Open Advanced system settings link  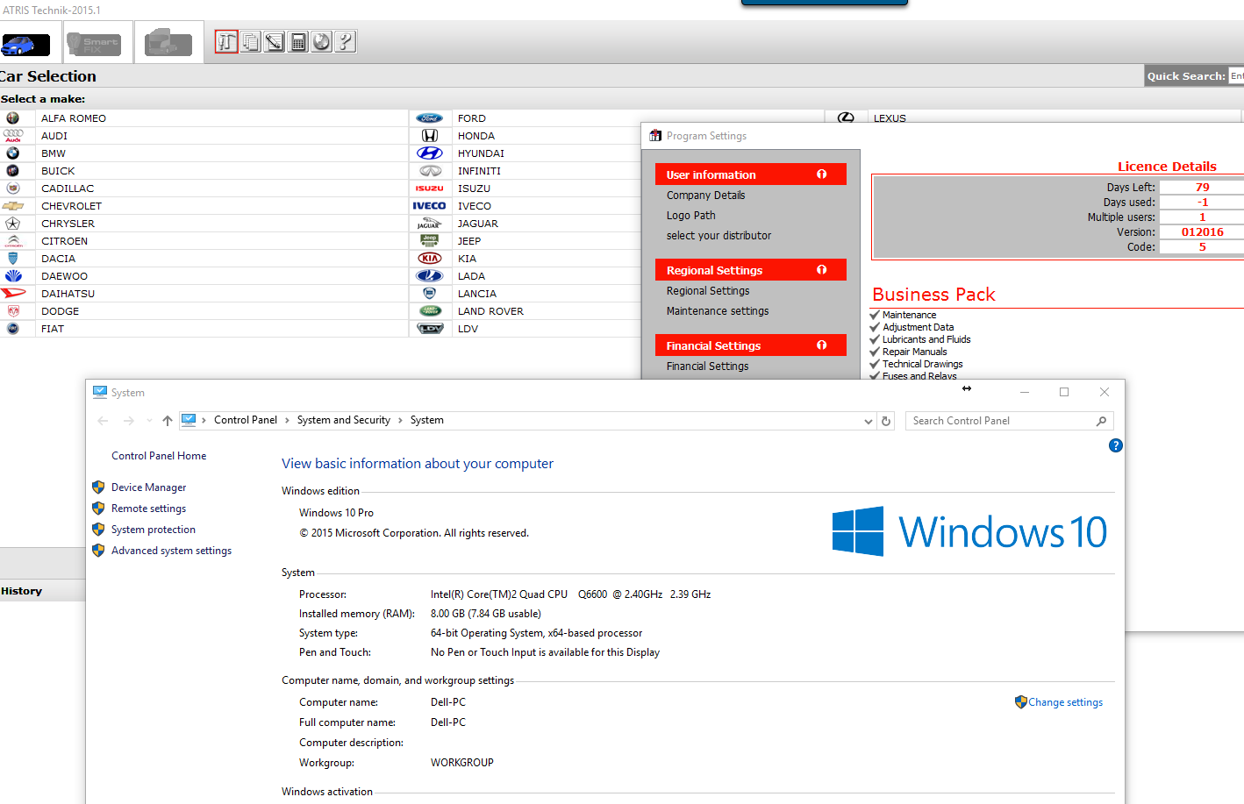(171, 551)
